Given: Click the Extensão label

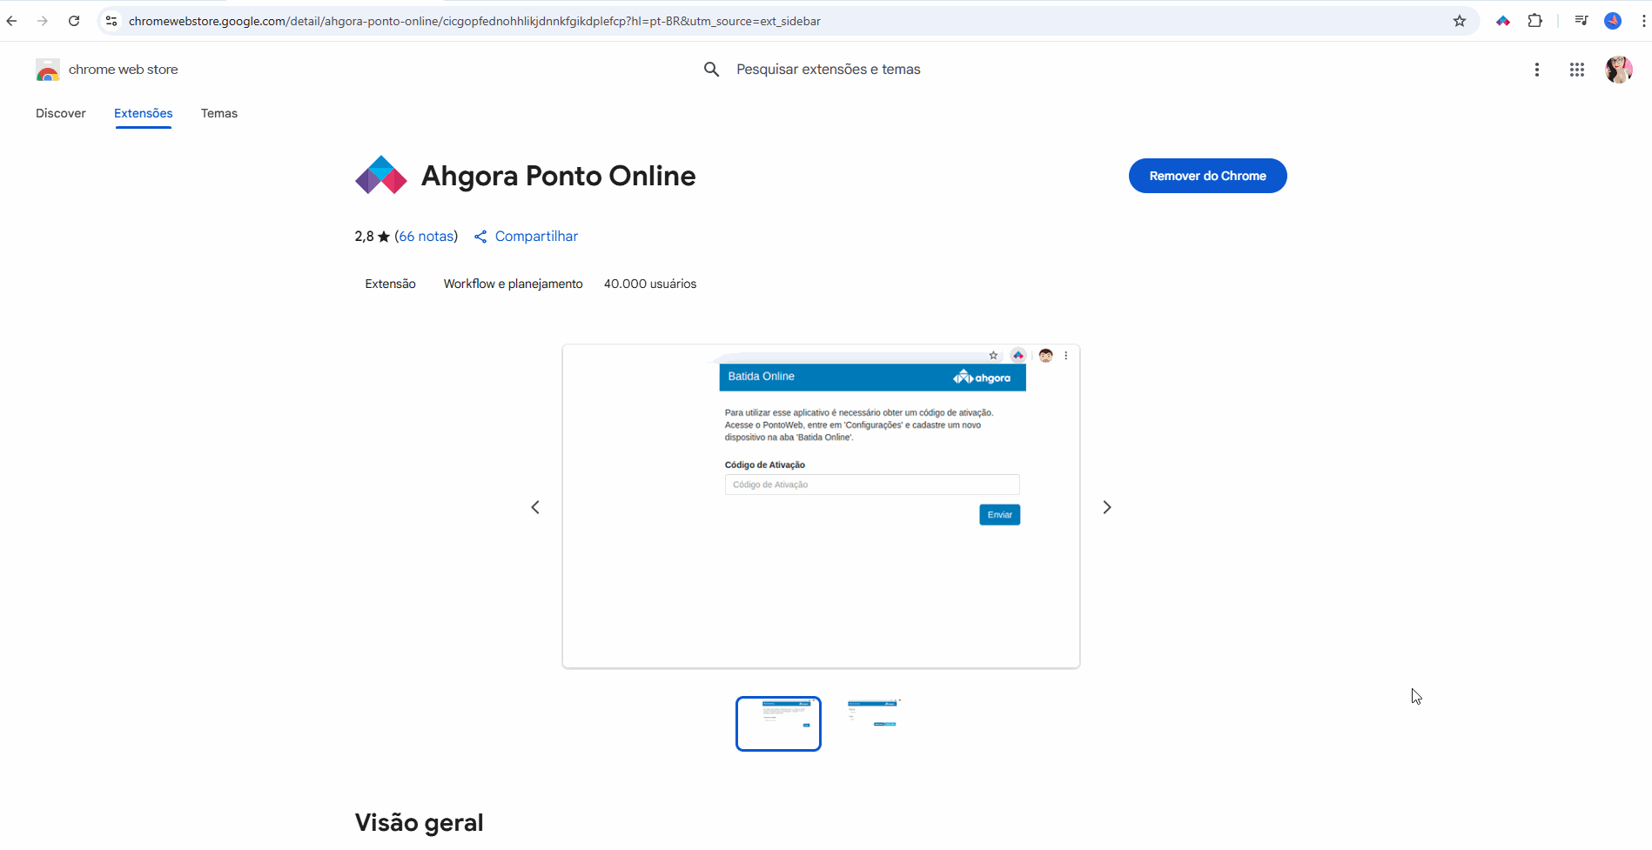Looking at the screenshot, I should (390, 284).
